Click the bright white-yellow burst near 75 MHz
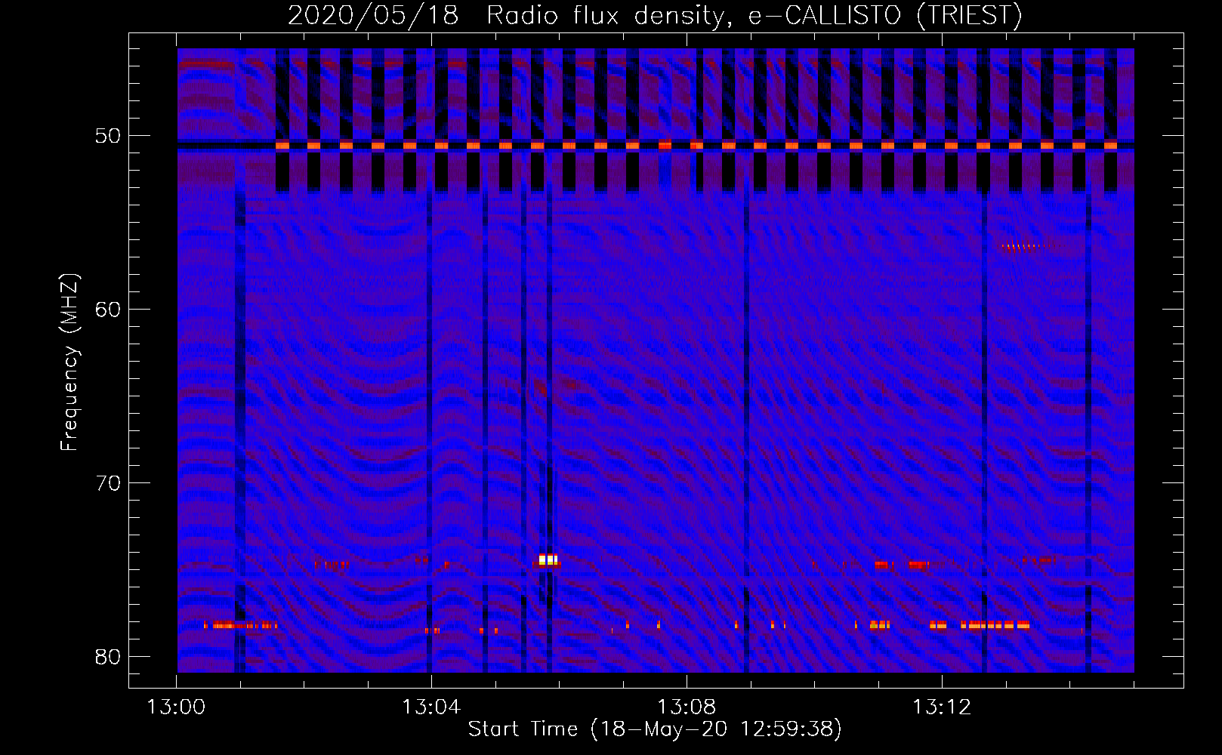This screenshot has width=1222, height=755. click(548, 559)
